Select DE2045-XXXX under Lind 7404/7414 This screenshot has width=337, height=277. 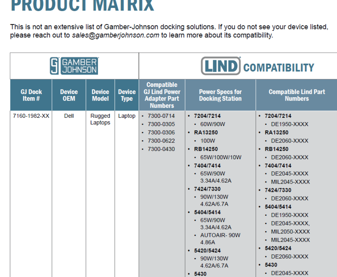pos(289,174)
